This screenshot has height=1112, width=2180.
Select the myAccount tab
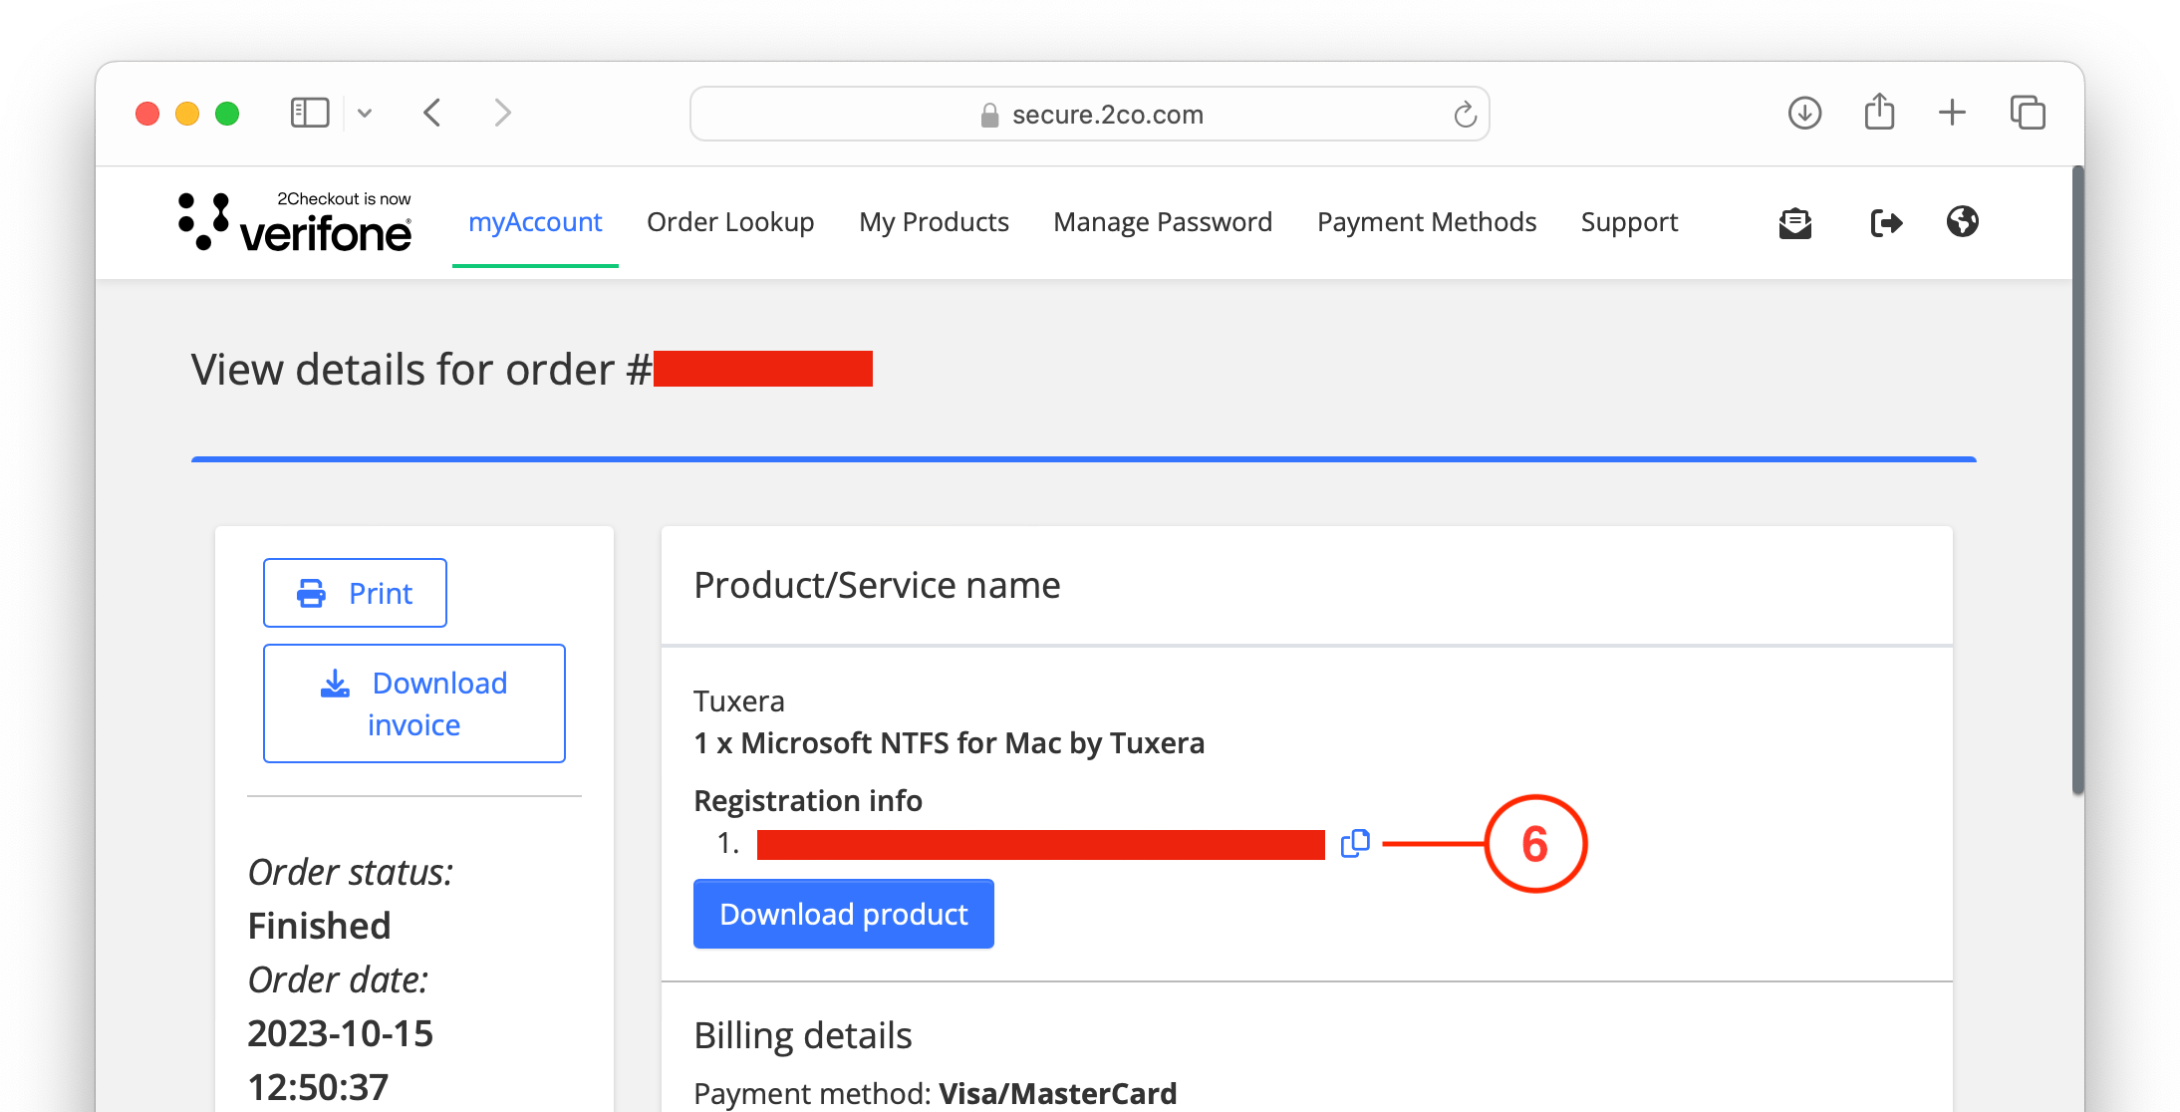(x=535, y=222)
